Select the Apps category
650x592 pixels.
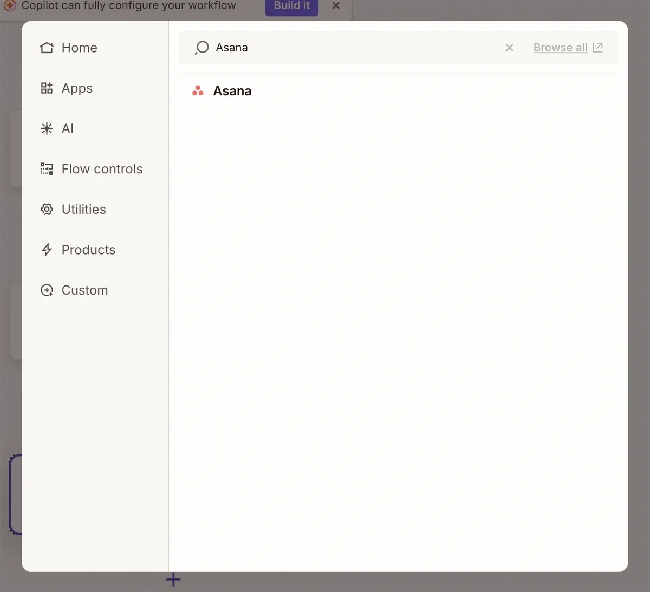pyautogui.click(x=66, y=88)
